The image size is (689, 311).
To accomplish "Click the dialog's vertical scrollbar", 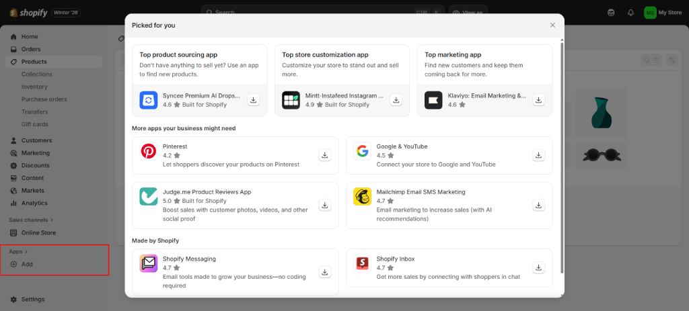I will click(562, 158).
